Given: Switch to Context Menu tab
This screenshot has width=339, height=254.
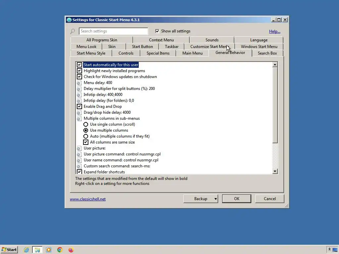Looking at the screenshot, I should pos(161,40).
